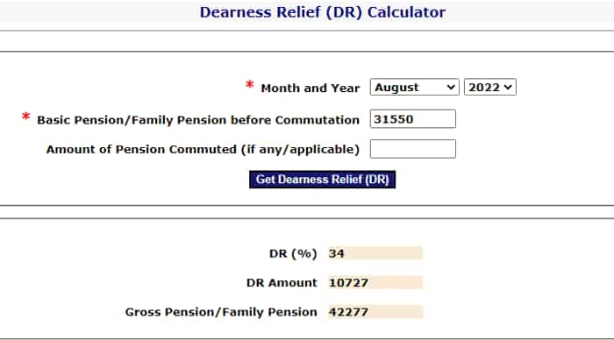Select the DR Amount result field showing 10727
This screenshot has width=614, height=340.
tap(375, 282)
